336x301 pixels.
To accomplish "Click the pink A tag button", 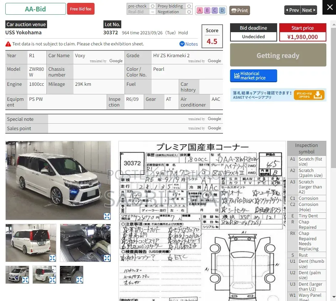I will click(x=200, y=10).
